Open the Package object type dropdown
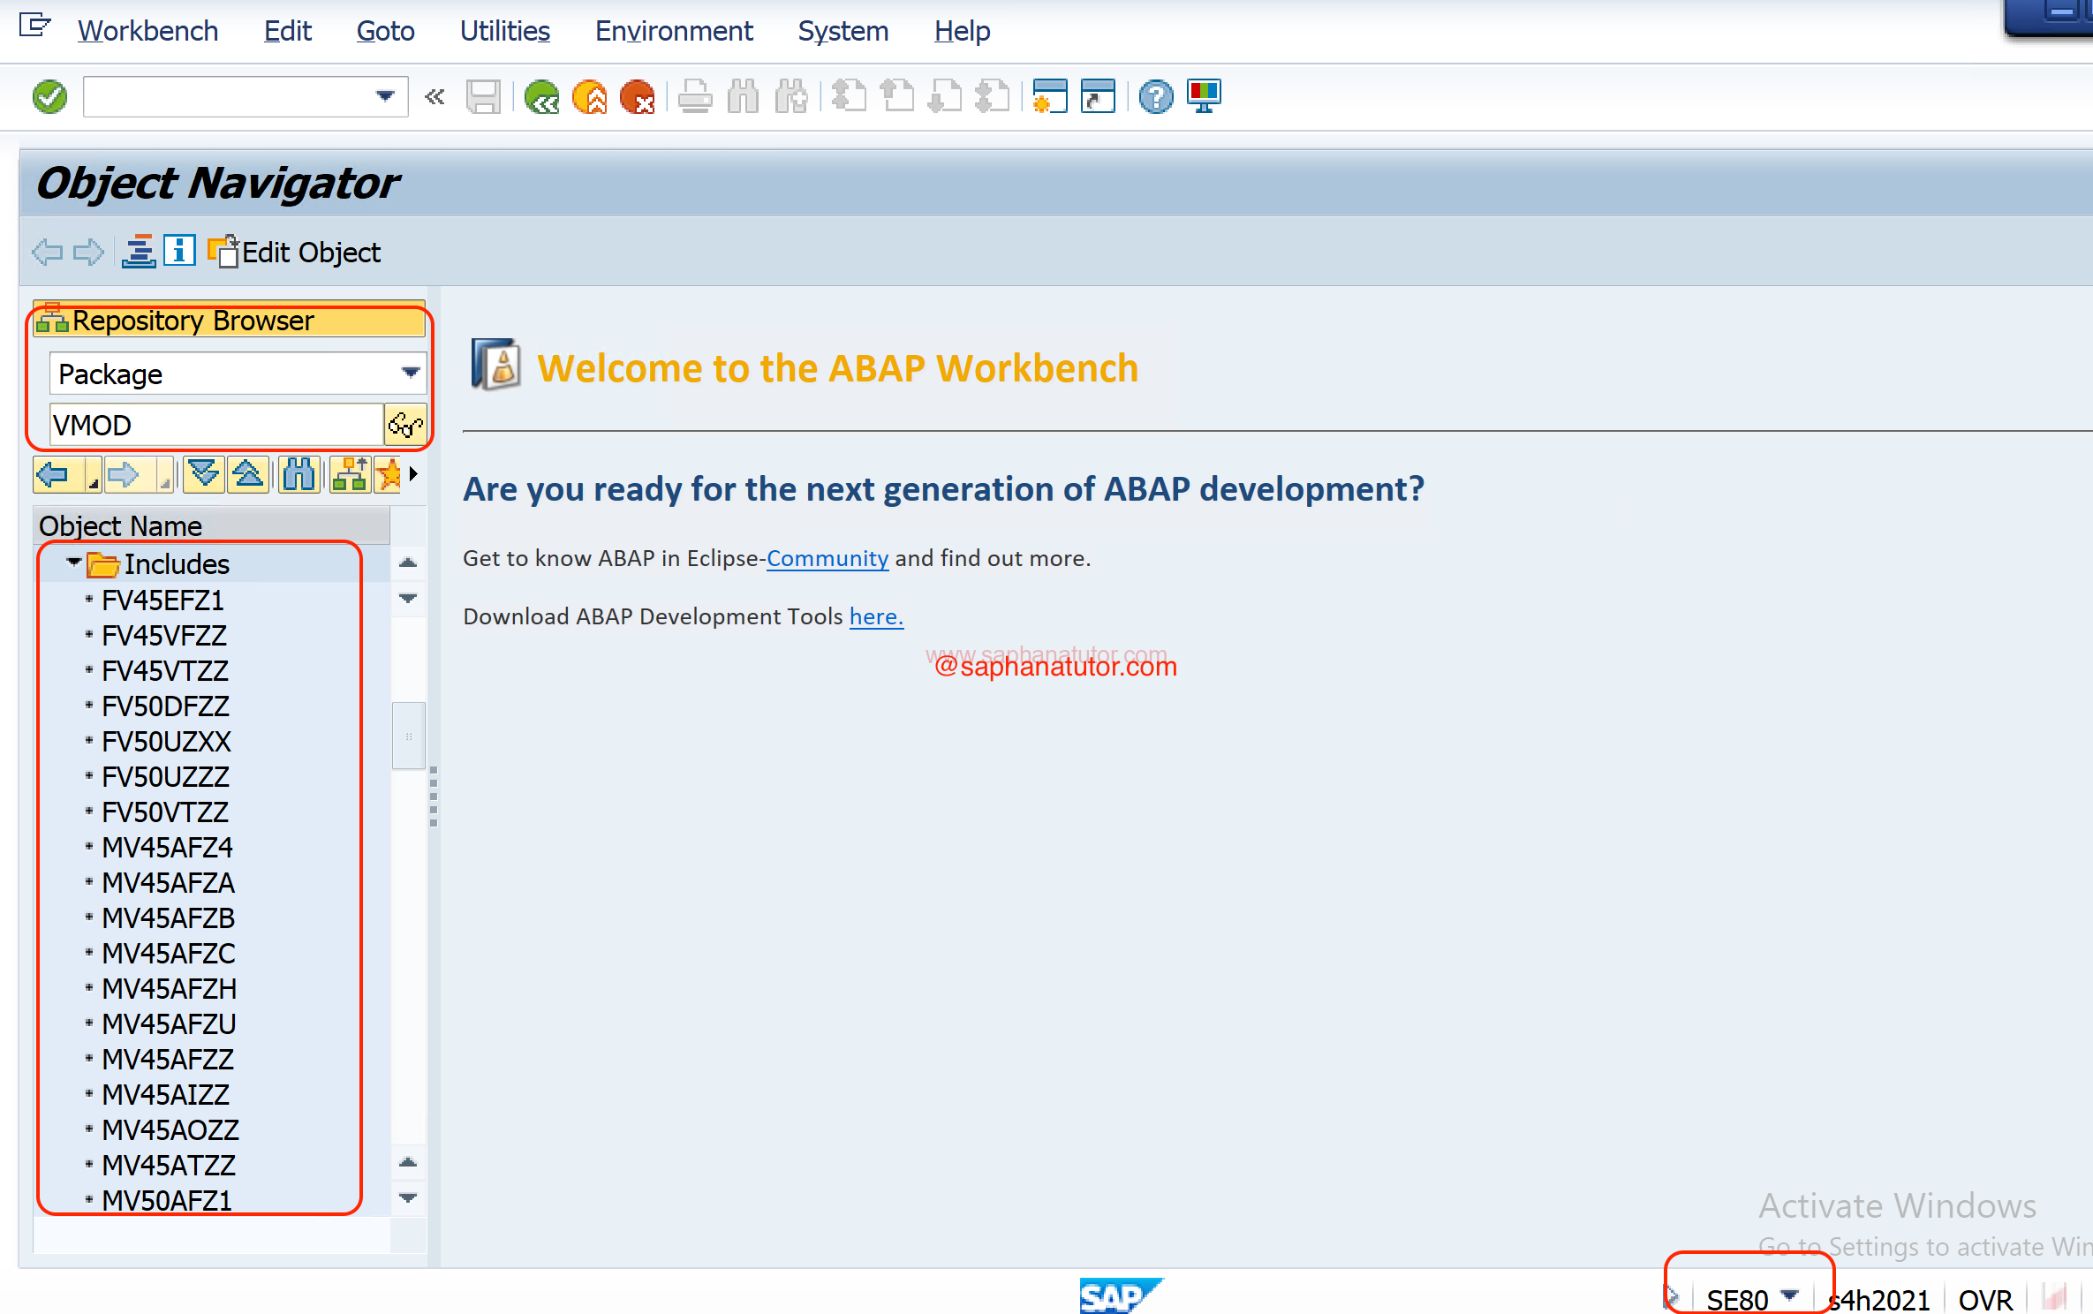2093x1314 pixels. point(411,373)
